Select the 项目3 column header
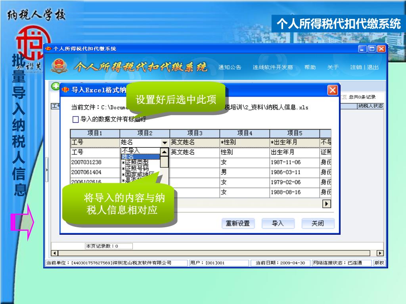The image size is (406, 304). coord(195,133)
